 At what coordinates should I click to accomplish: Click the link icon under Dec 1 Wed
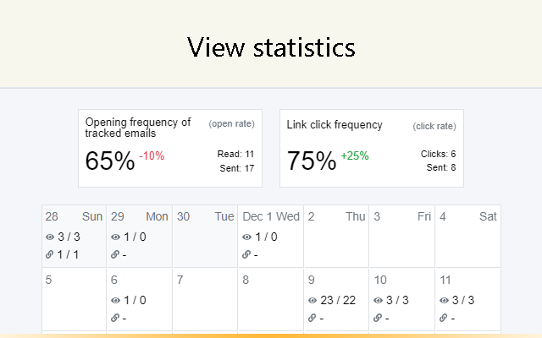coord(246,254)
